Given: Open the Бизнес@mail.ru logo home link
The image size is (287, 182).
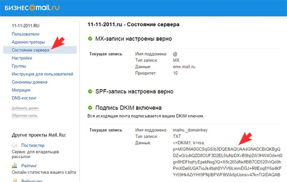Looking at the screenshot, I should point(32,8).
